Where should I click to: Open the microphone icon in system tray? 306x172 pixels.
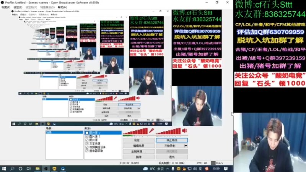(x=173, y=169)
